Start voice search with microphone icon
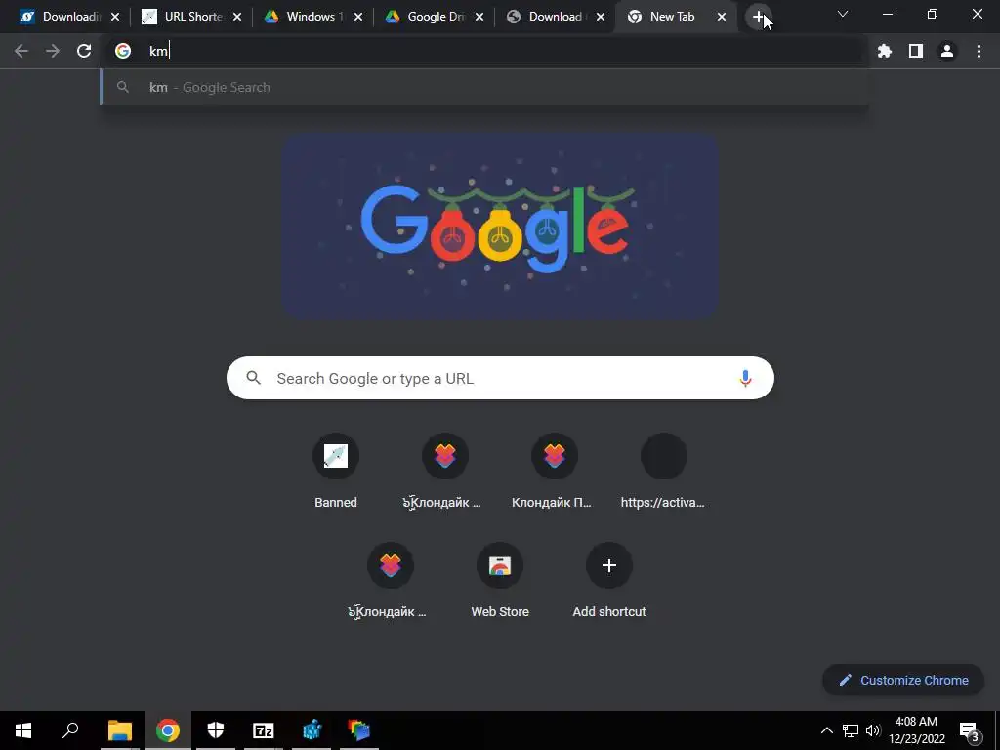The image size is (1000, 750). tap(745, 378)
